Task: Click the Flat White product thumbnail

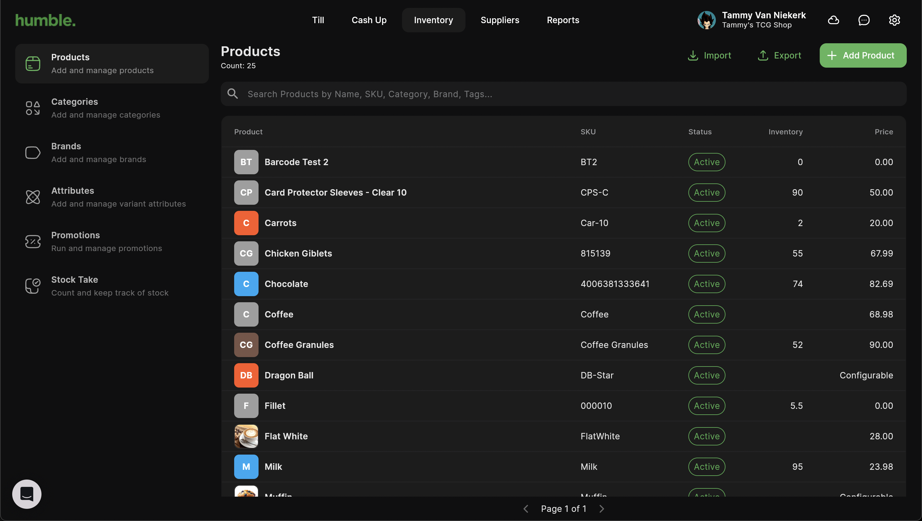Action: 246,436
